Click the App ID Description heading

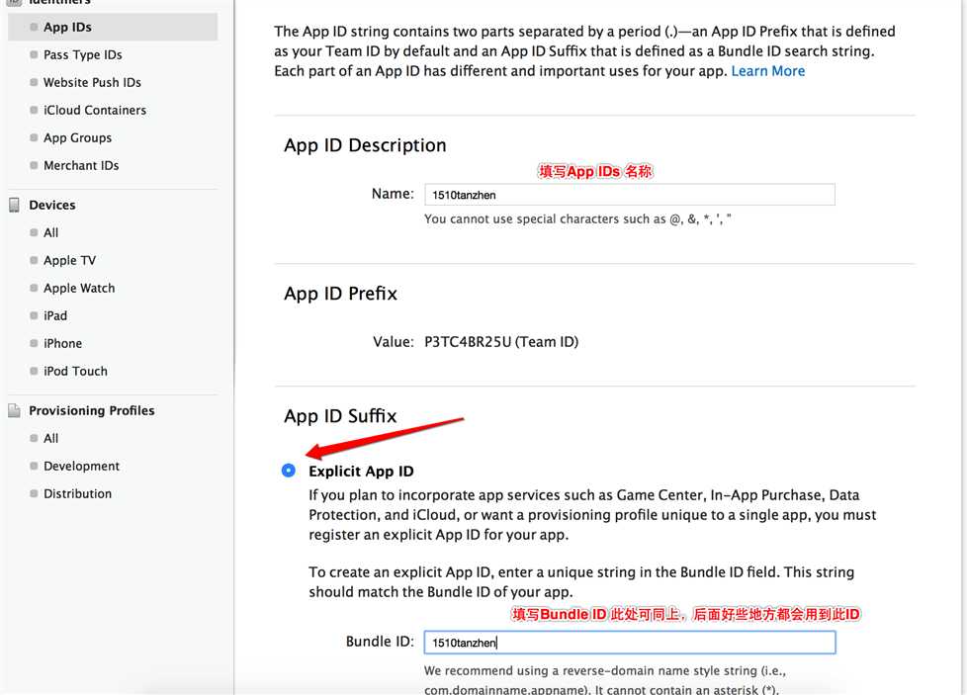pyautogui.click(x=365, y=145)
